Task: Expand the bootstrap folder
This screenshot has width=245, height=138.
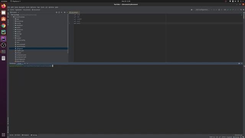Action: coord(14,21)
